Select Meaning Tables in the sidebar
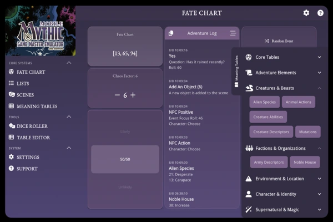 point(37,107)
